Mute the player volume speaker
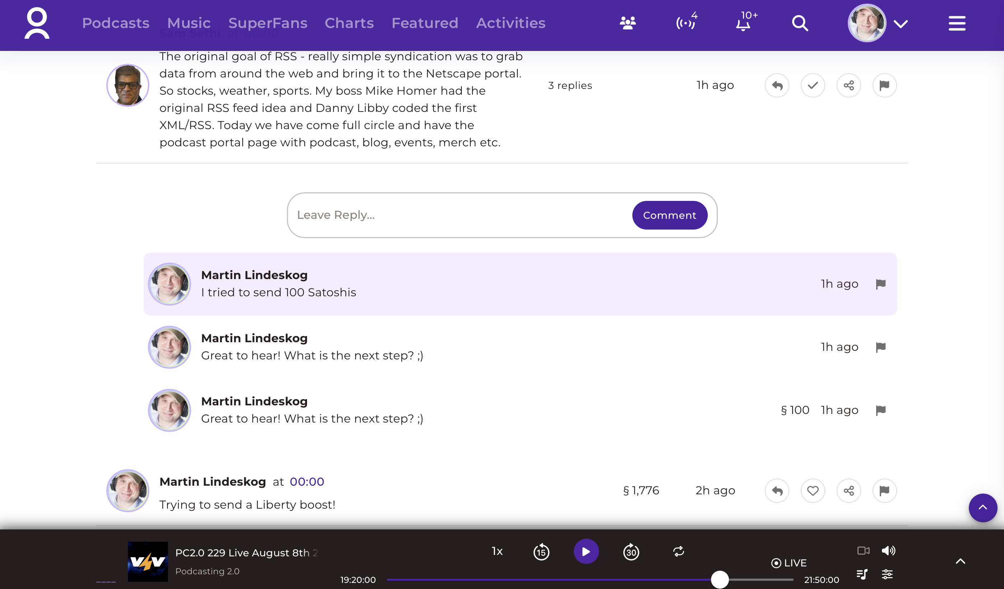 pyautogui.click(x=888, y=551)
